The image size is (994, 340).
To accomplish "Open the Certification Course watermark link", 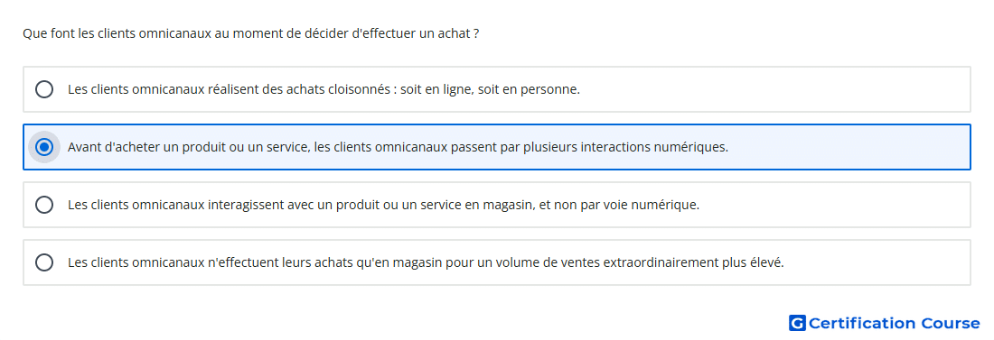I will click(885, 323).
